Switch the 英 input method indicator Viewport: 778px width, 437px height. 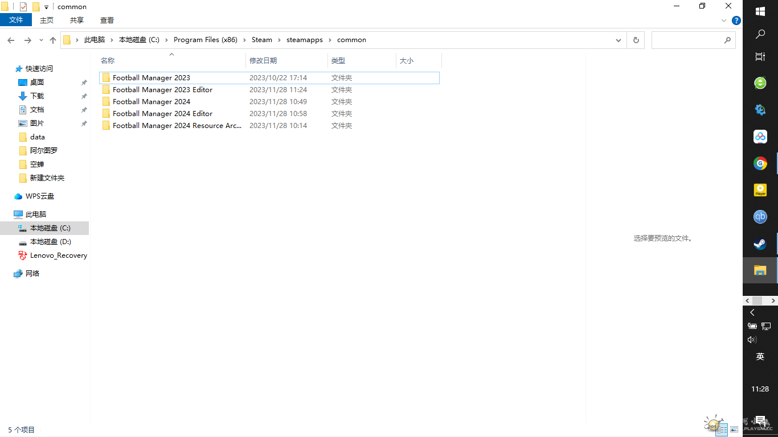click(760, 357)
